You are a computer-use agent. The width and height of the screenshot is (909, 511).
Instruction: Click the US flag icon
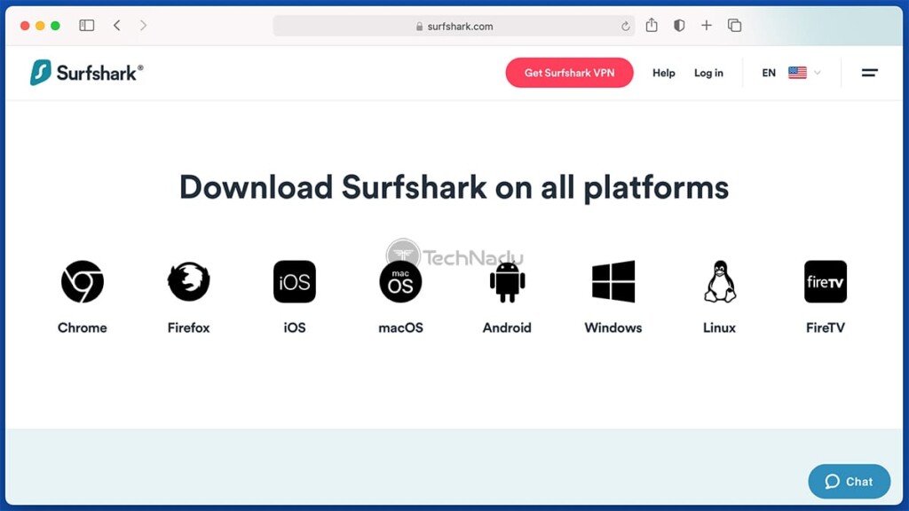click(797, 73)
